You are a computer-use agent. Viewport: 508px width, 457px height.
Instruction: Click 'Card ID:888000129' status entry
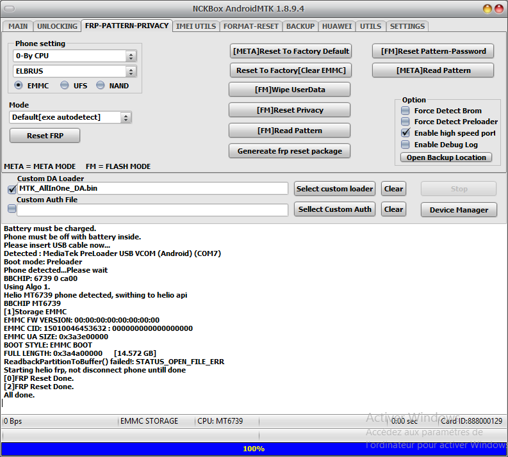[471, 421]
